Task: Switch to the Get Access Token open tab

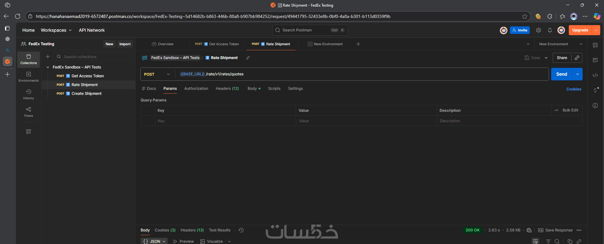Action: (217, 44)
